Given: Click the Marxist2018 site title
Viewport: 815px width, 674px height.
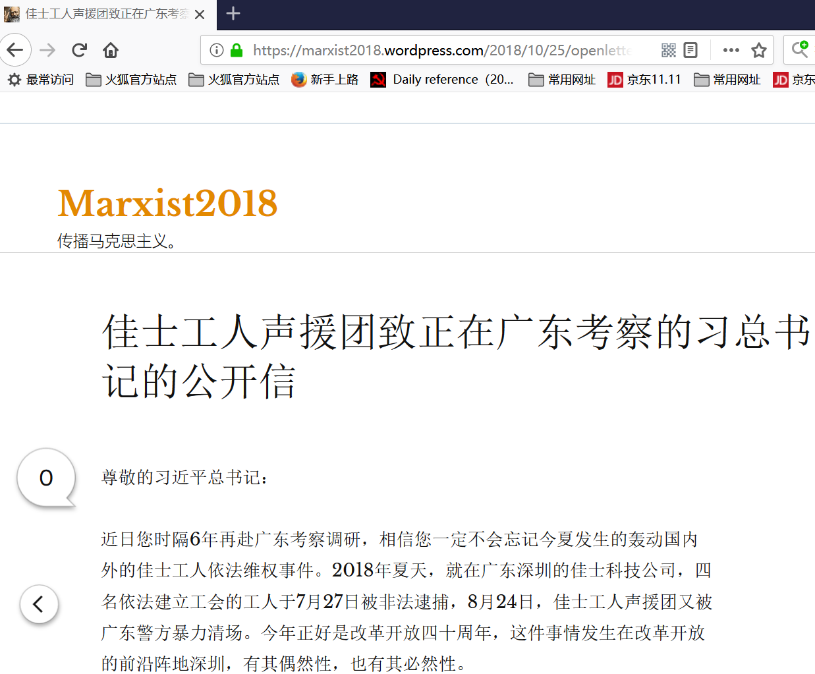Looking at the screenshot, I should click(x=167, y=203).
